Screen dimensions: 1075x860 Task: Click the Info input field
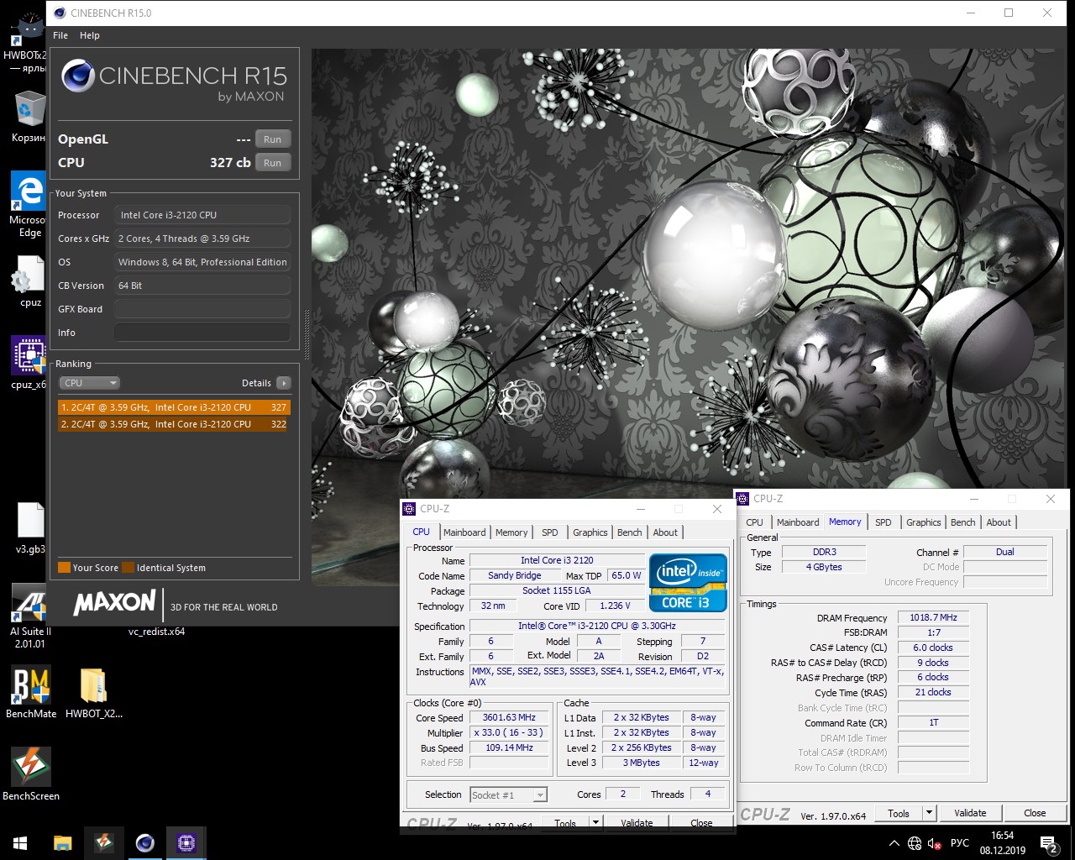click(x=202, y=333)
